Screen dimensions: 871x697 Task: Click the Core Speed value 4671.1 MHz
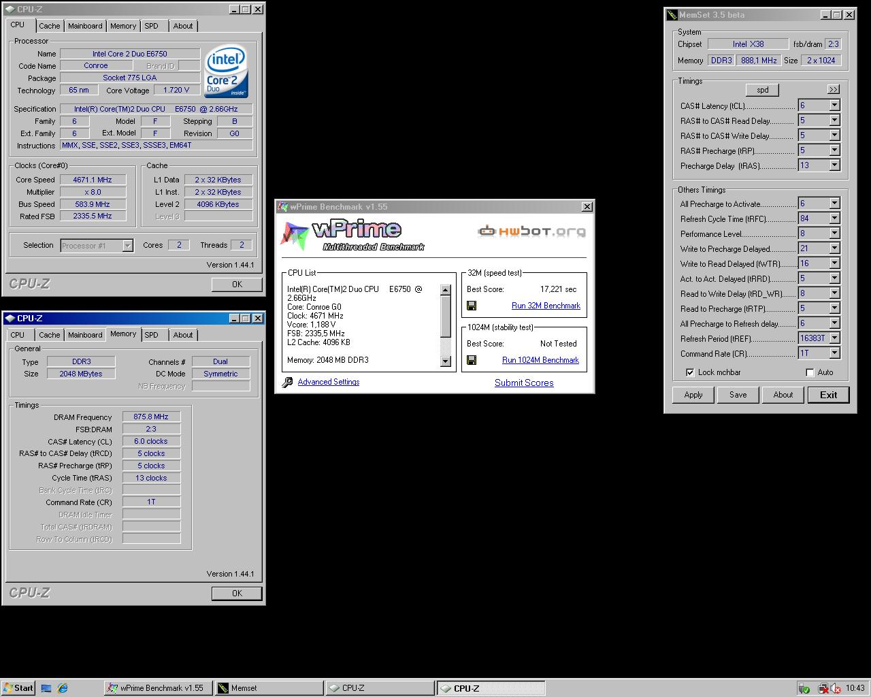tap(93, 180)
